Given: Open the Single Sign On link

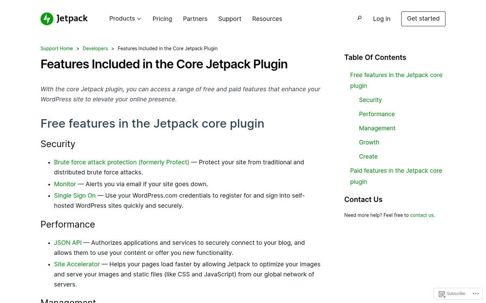Looking at the screenshot, I should (x=75, y=196).
